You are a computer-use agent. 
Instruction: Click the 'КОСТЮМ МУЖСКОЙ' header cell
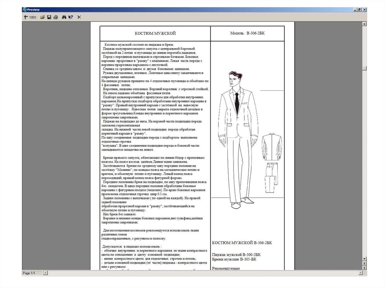pyautogui.click(x=155, y=33)
